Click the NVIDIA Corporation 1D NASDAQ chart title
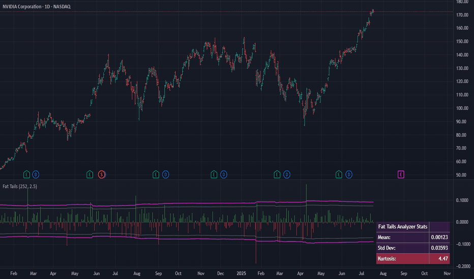 36,6
